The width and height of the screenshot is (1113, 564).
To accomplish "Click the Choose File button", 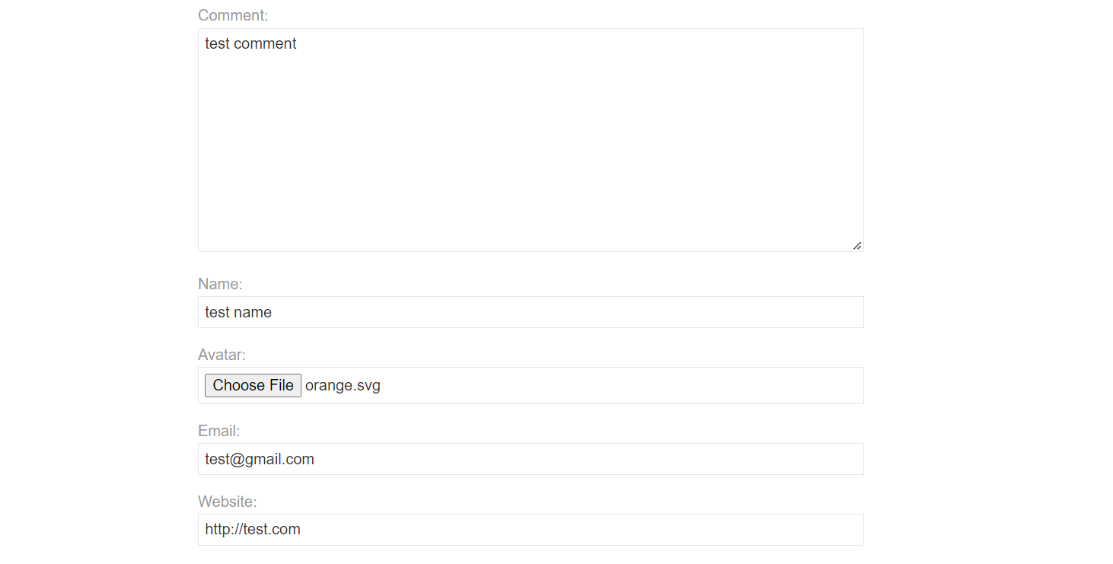I will coord(253,385).
